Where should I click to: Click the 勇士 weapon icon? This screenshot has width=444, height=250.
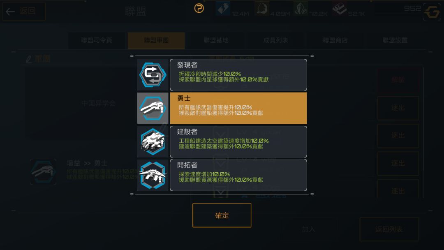pos(153,108)
